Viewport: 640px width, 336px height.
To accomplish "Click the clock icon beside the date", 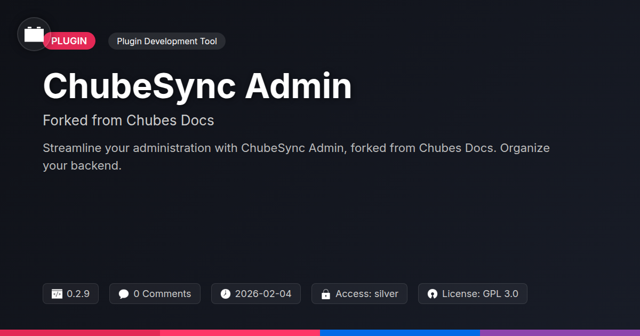I will coord(226,294).
